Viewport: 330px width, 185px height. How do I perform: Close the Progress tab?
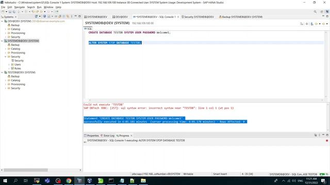[131, 136]
